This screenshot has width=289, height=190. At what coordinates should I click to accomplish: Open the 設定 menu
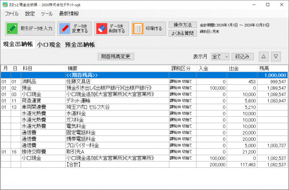tap(30, 14)
